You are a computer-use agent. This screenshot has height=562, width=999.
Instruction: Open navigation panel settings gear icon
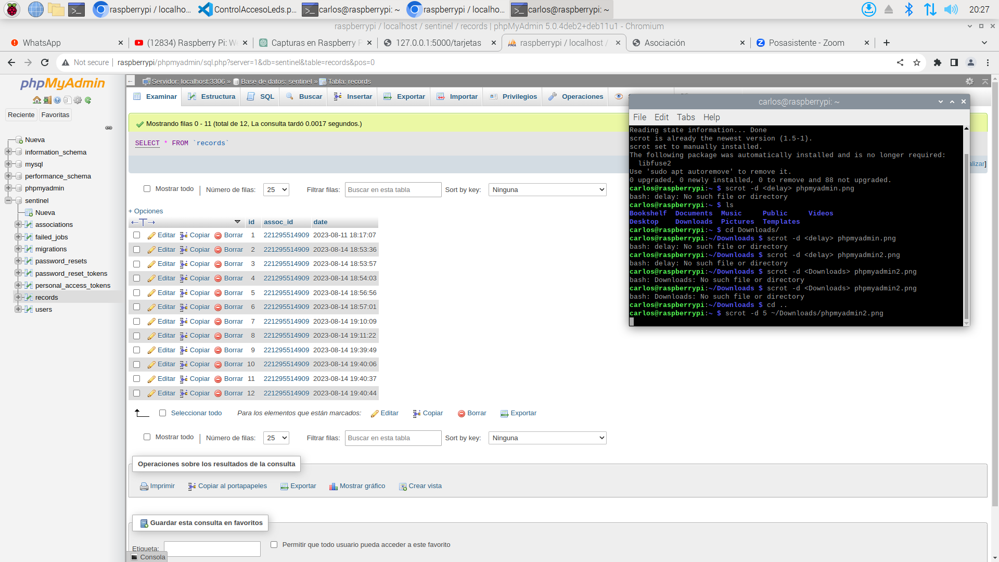coord(78,100)
